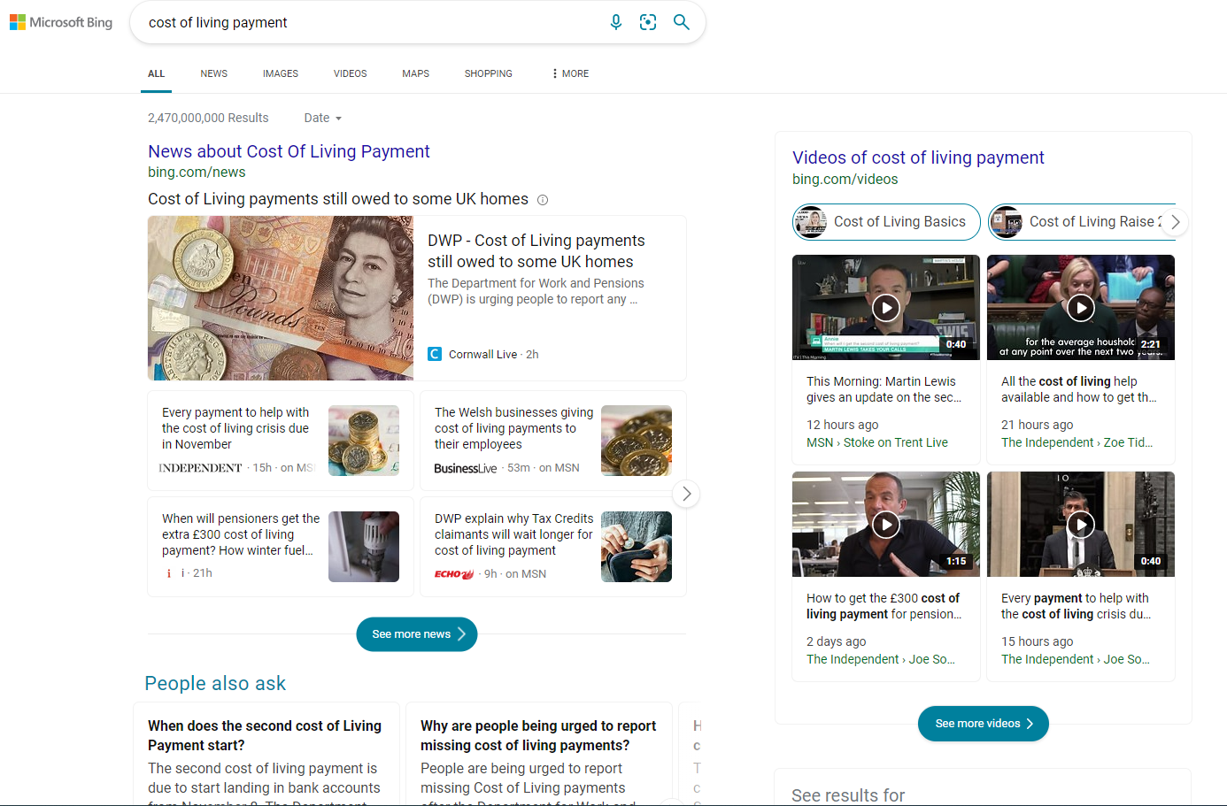Click 'Cost of Living payments still owed' headline
This screenshot has height=806, width=1227.
point(338,199)
